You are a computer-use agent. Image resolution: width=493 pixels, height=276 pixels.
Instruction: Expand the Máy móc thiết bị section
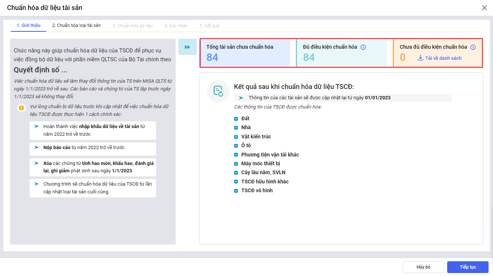coord(236,164)
